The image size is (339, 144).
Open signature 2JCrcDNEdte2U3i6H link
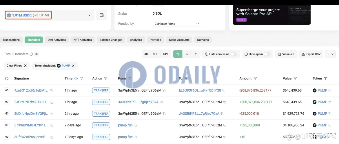coord(31,102)
